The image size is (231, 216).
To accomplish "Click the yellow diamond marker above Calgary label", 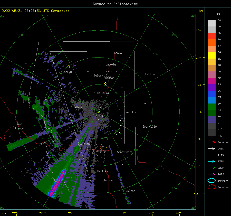I will [101, 148].
